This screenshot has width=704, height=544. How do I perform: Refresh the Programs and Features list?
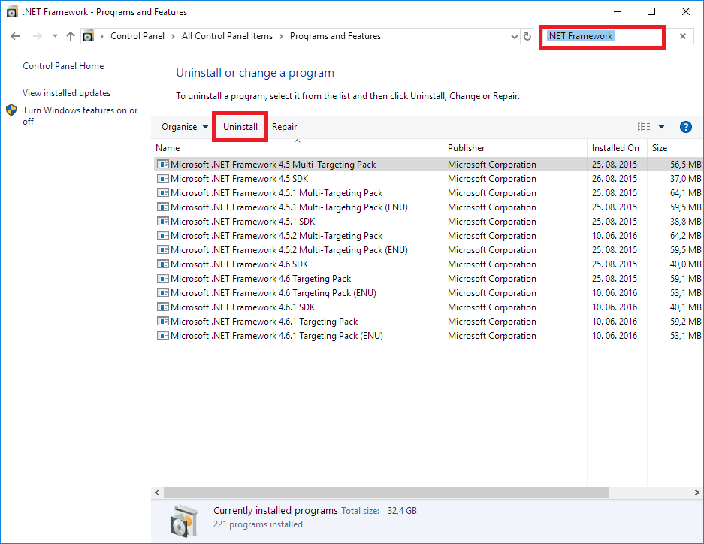point(527,36)
